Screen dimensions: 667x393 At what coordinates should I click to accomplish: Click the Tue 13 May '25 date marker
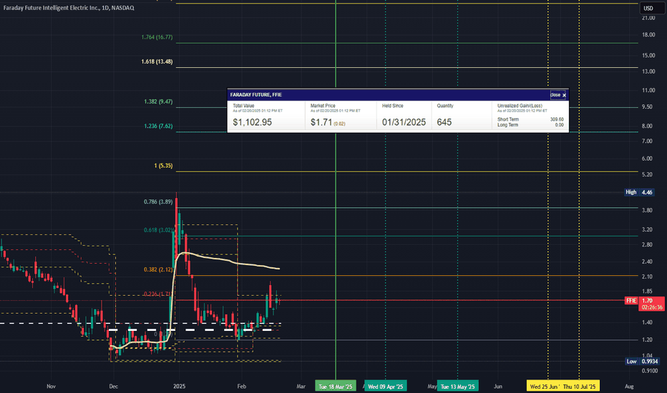coord(458,386)
